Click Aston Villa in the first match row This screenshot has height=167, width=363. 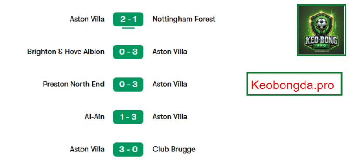87,19
